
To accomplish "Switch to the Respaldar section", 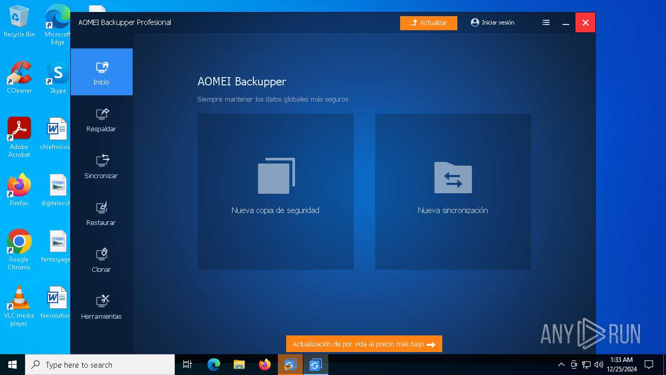I will (x=101, y=119).
